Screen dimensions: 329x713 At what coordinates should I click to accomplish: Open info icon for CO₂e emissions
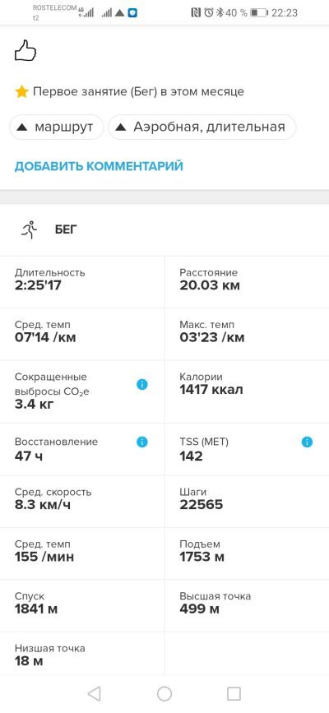tap(142, 384)
